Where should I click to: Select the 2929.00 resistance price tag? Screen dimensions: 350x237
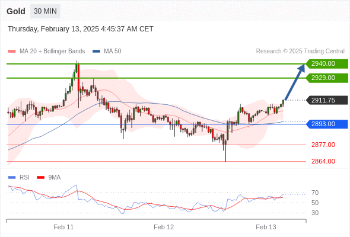(x=327, y=78)
